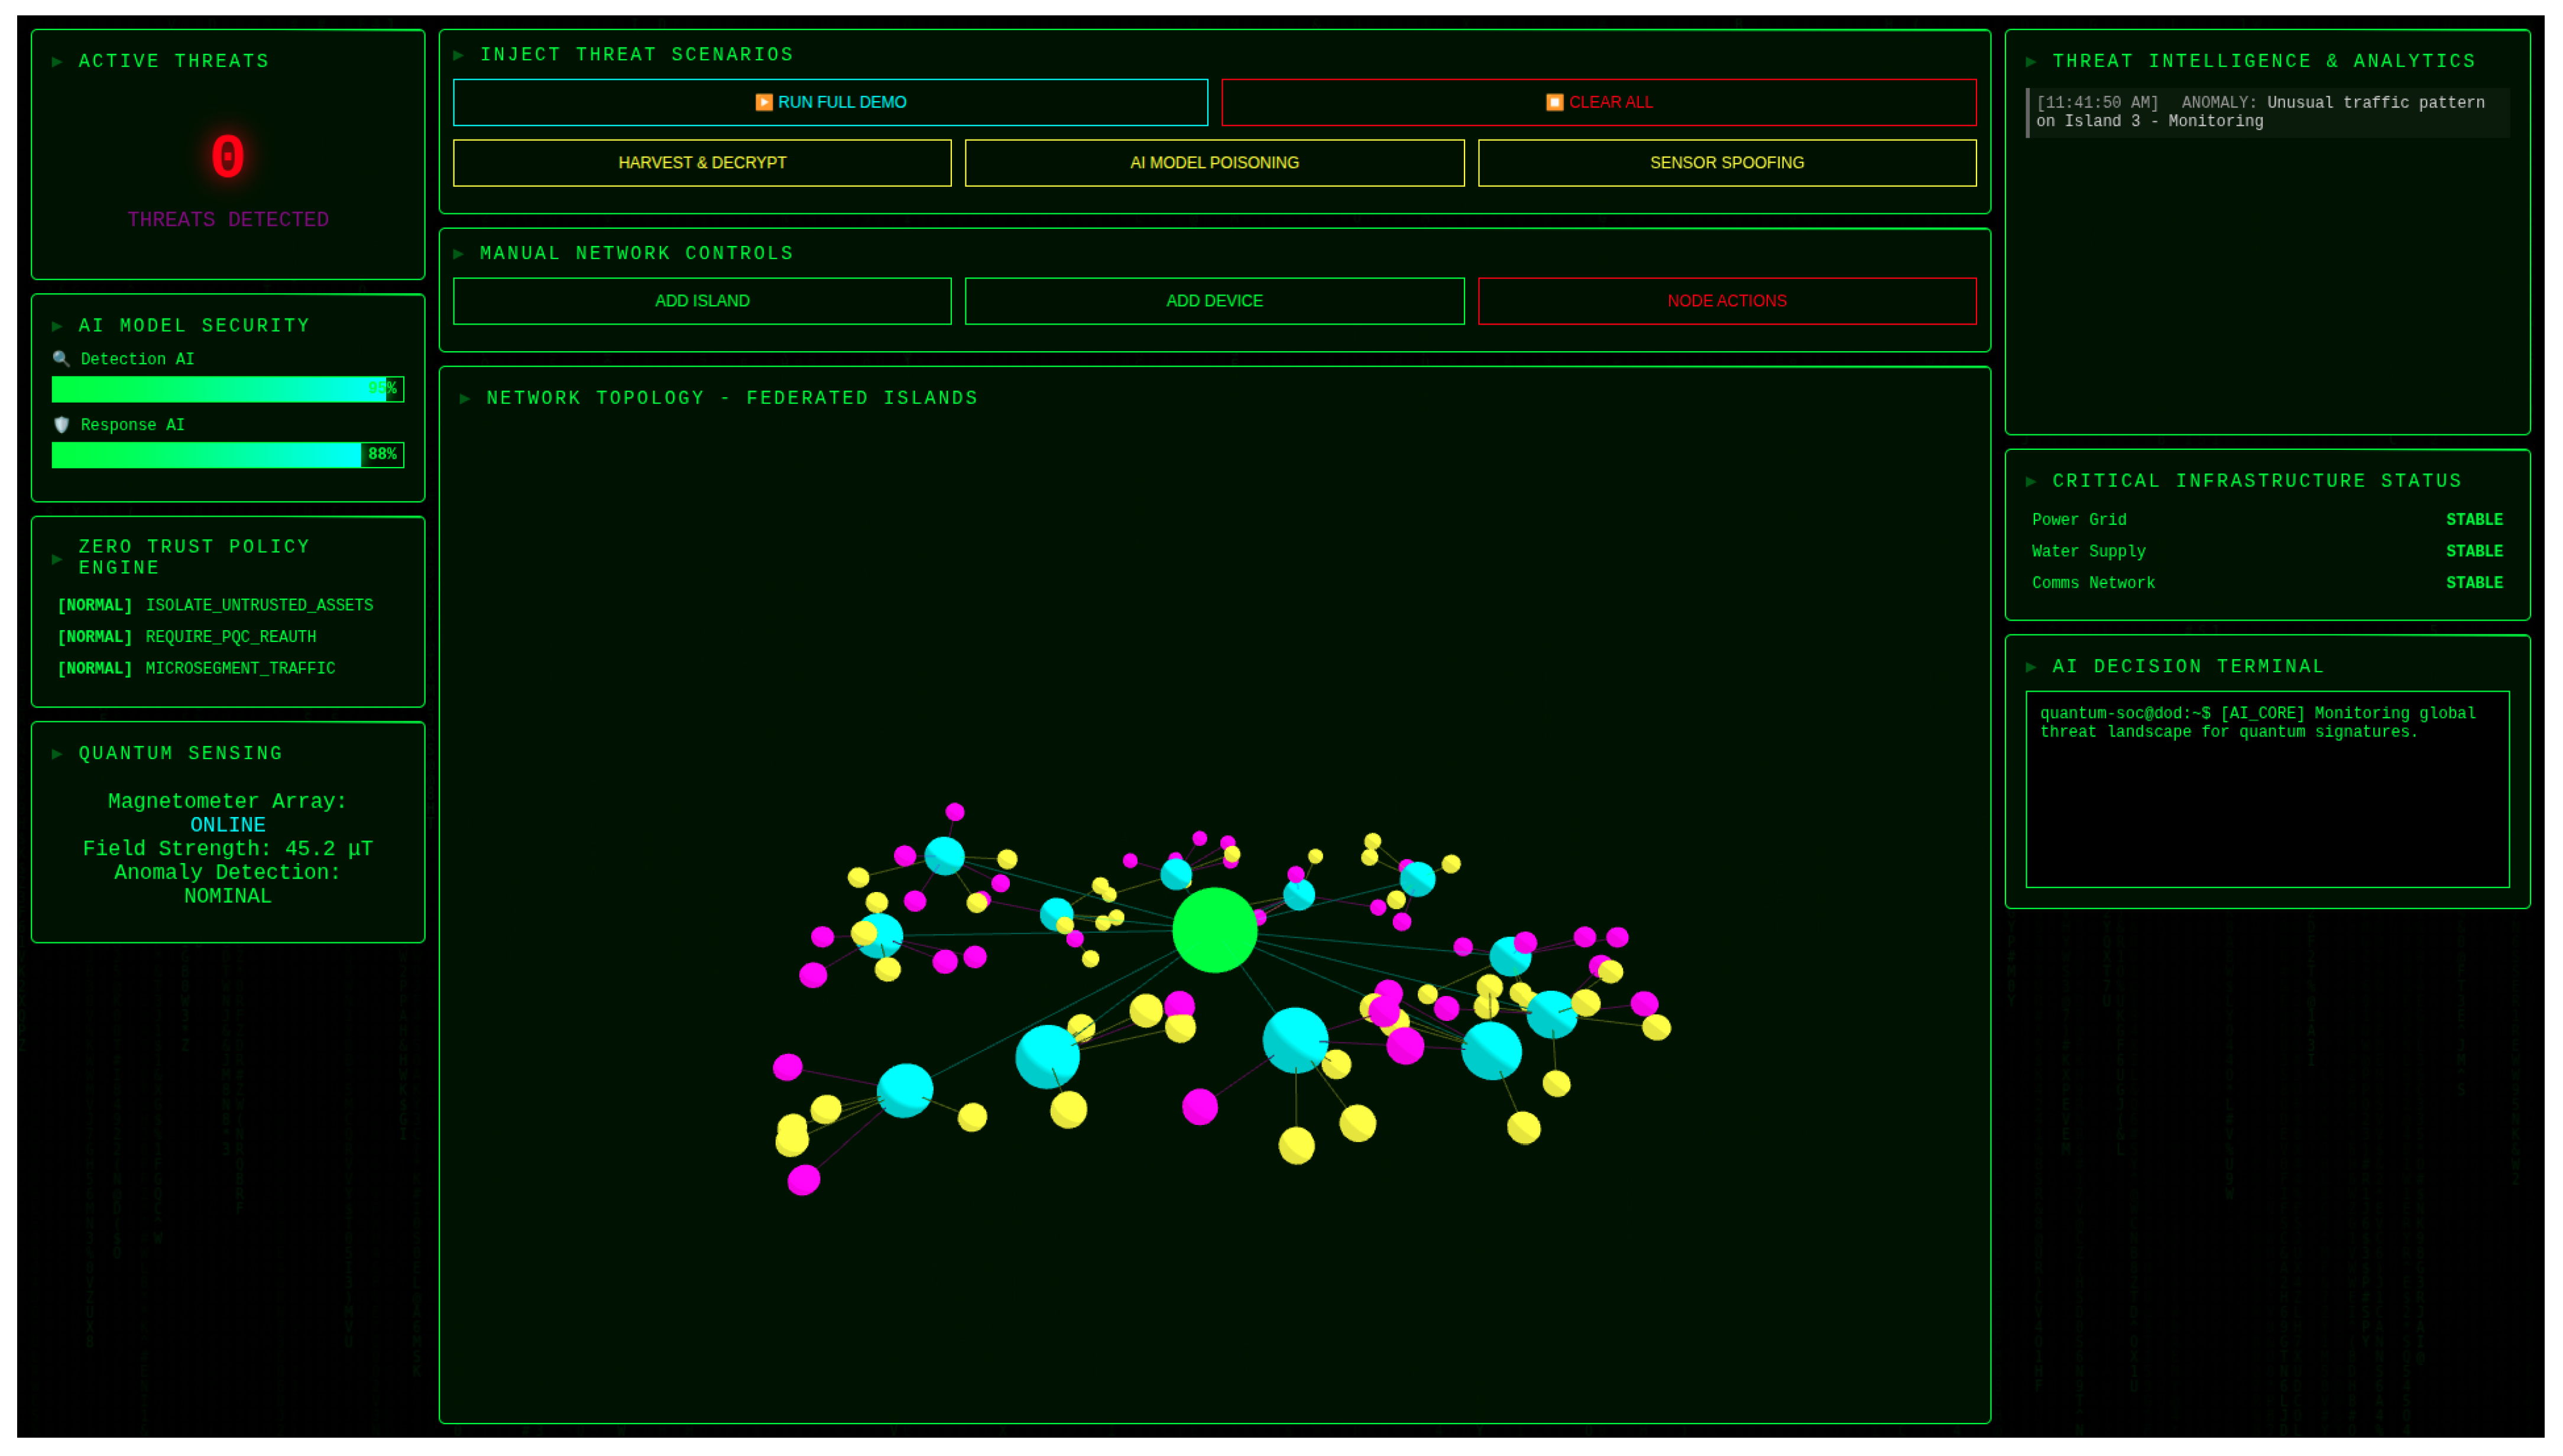
Task: Click the Response AI 88% progress bar
Action: tap(227, 455)
